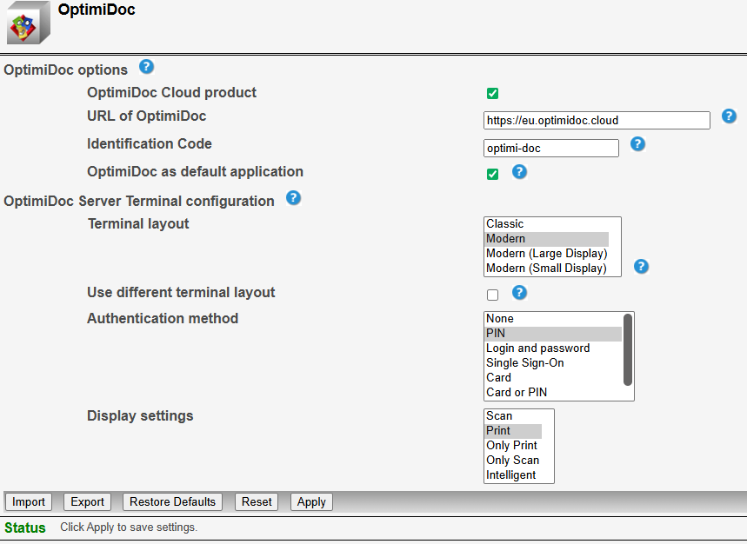This screenshot has width=747, height=544.
Task: Open help for Use different terminal layout
Action: [x=519, y=292]
